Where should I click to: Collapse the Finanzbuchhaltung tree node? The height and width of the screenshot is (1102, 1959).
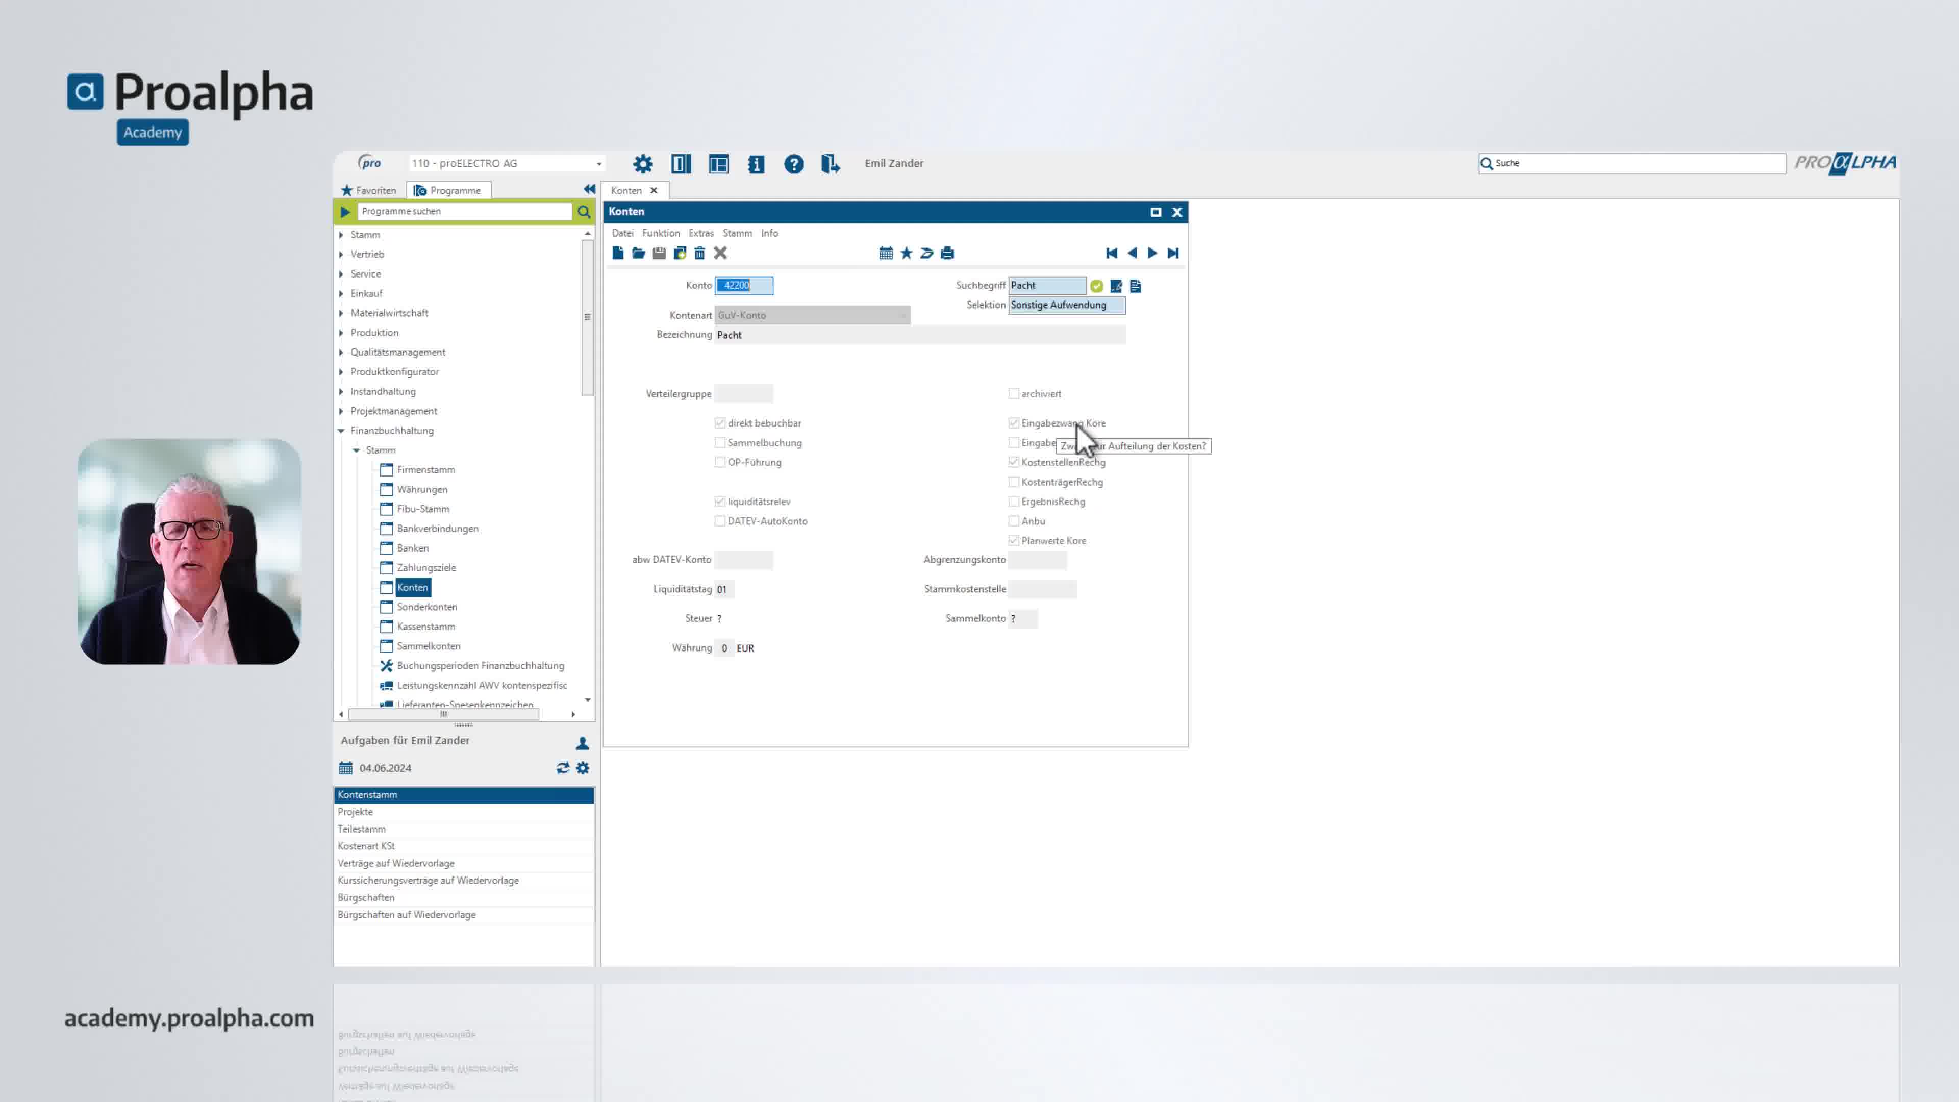click(341, 431)
